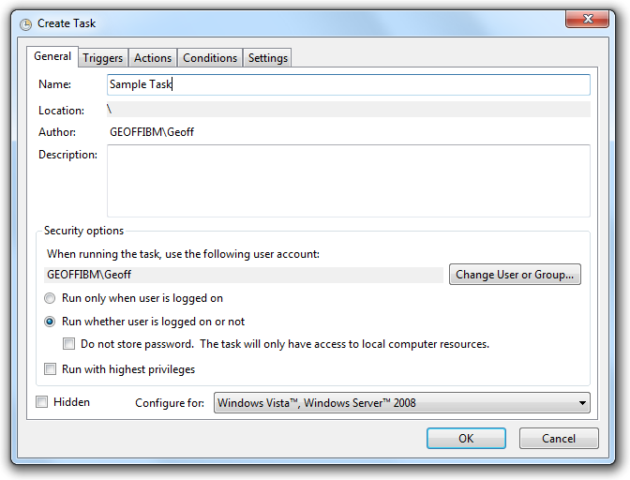Select the General tab
This screenshot has height=480, width=630.
point(52,56)
